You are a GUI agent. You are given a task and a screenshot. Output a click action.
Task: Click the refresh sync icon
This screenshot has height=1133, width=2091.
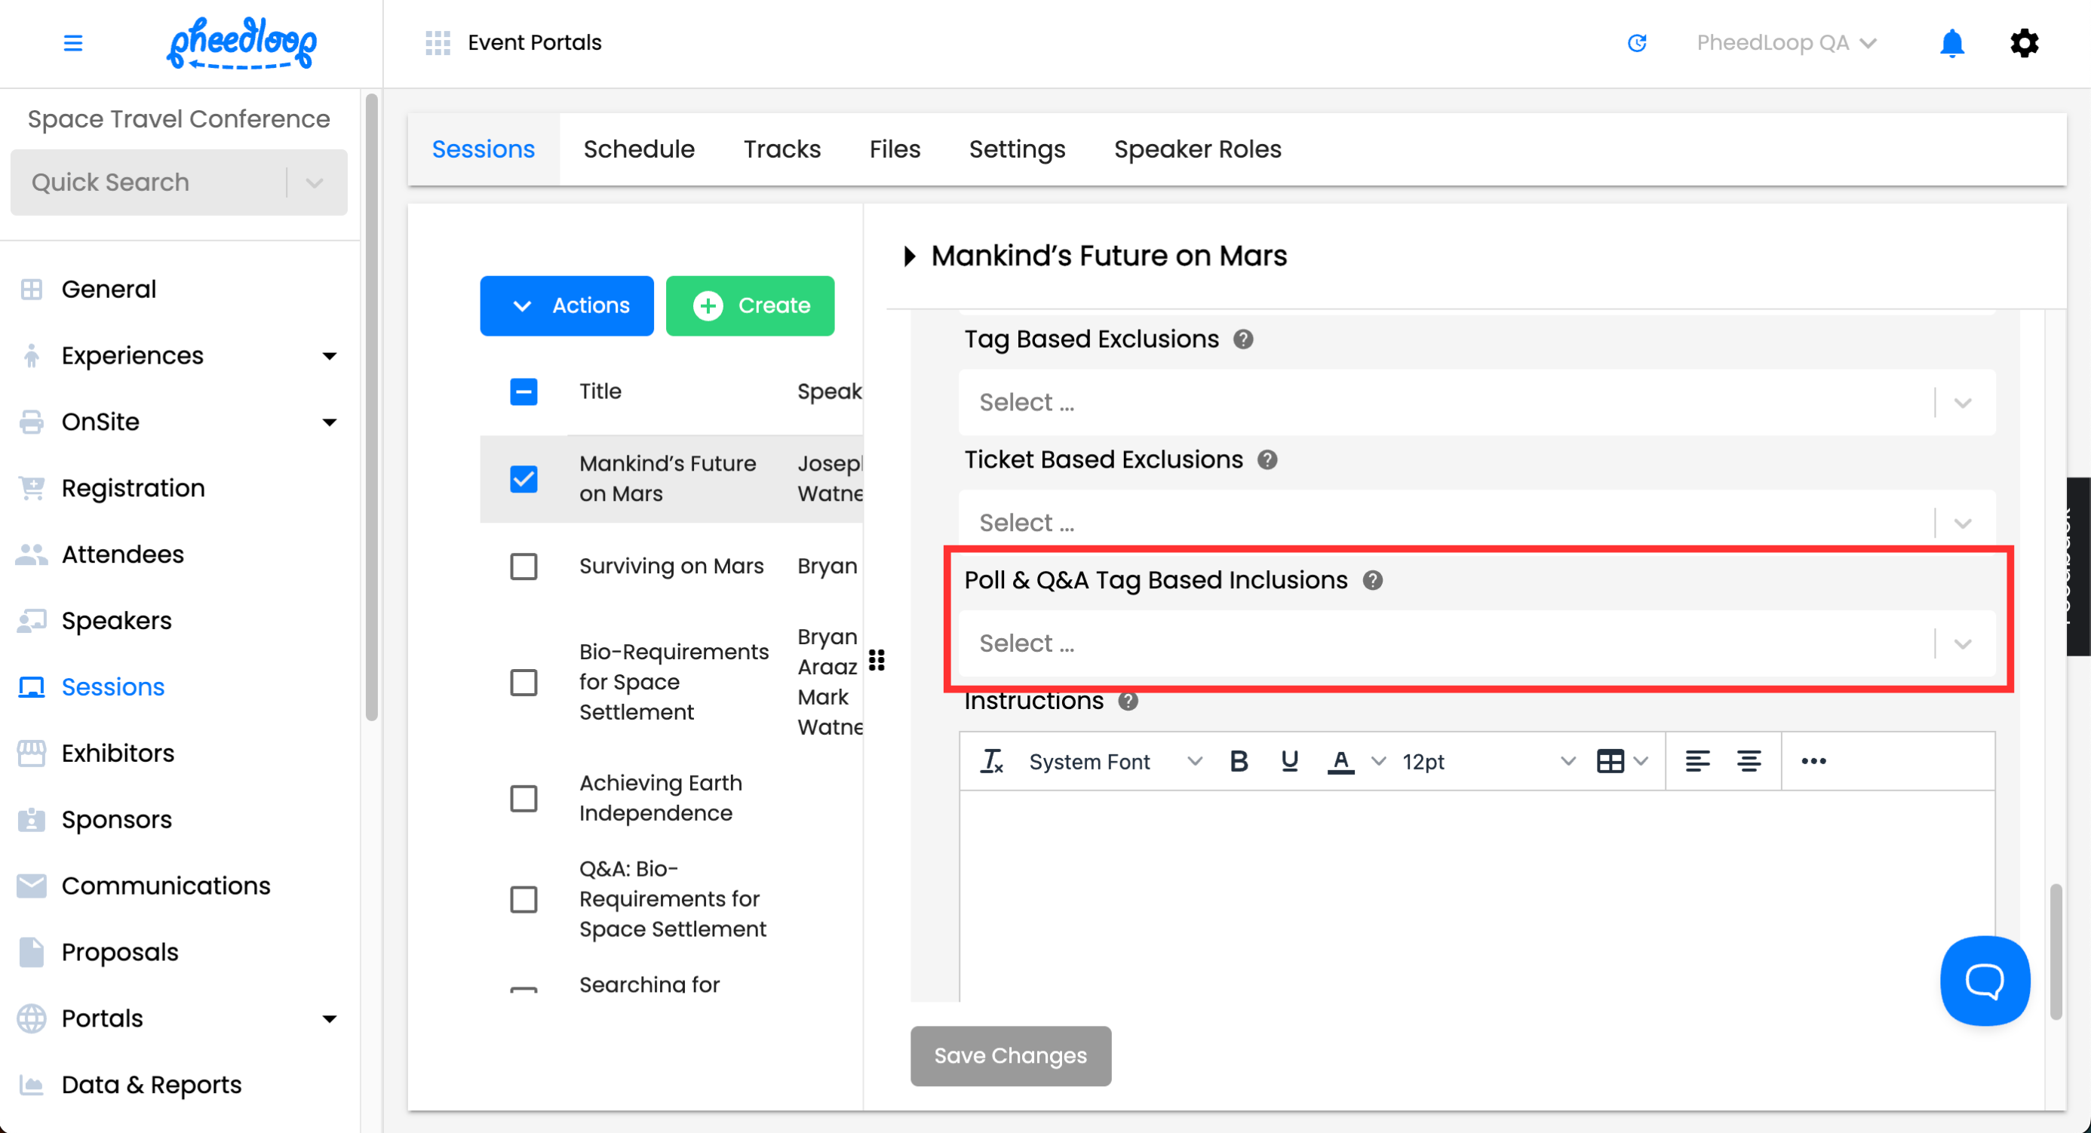[x=1636, y=43]
